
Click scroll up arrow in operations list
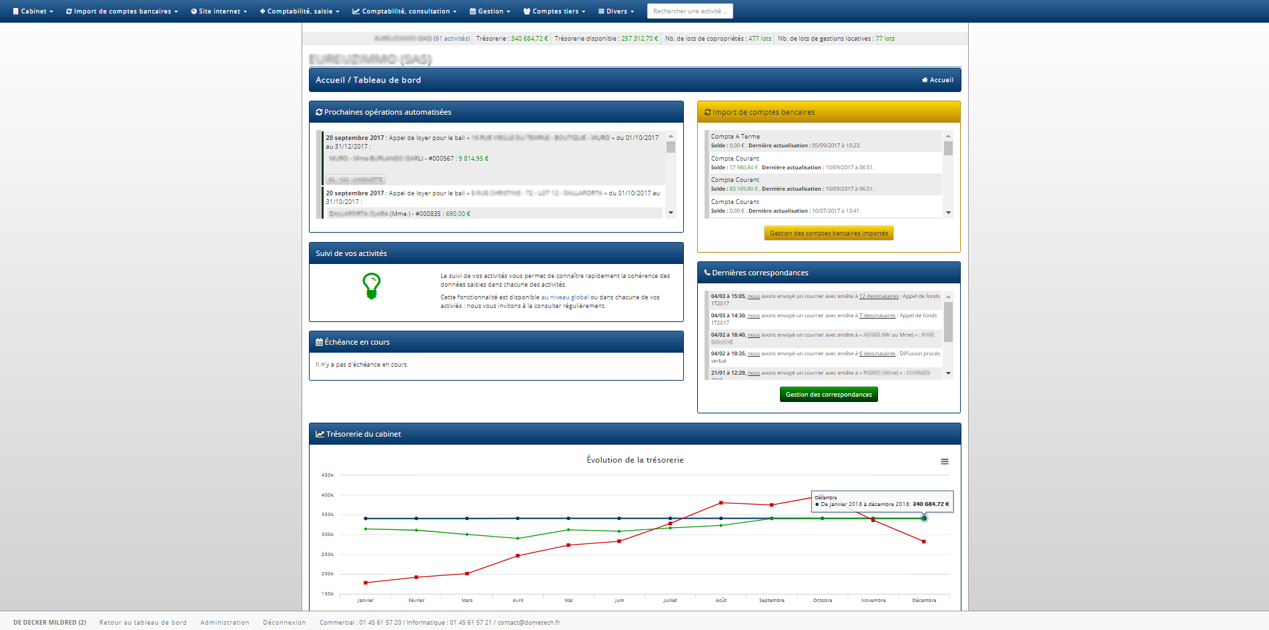pos(671,136)
